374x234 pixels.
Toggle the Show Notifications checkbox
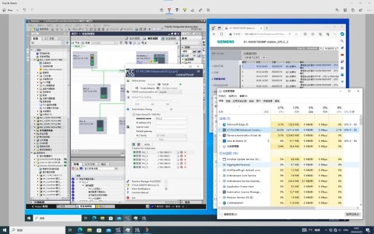point(166,188)
